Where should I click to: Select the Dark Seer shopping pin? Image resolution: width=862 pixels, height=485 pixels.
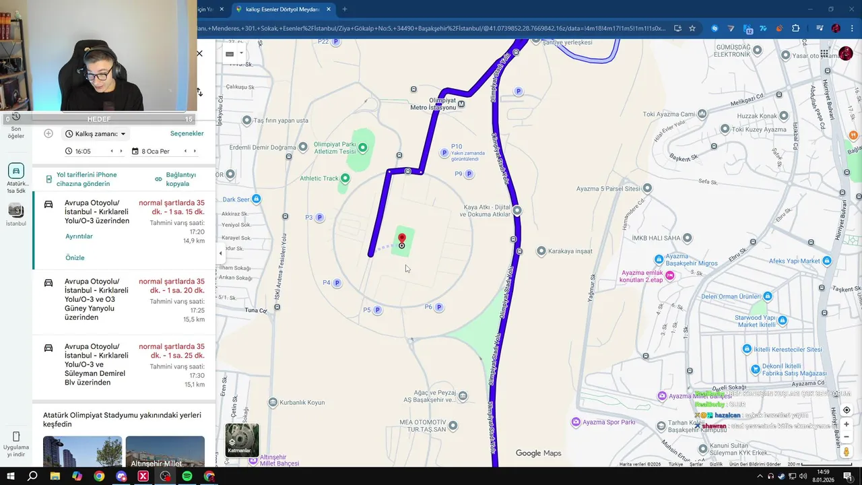click(256, 199)
